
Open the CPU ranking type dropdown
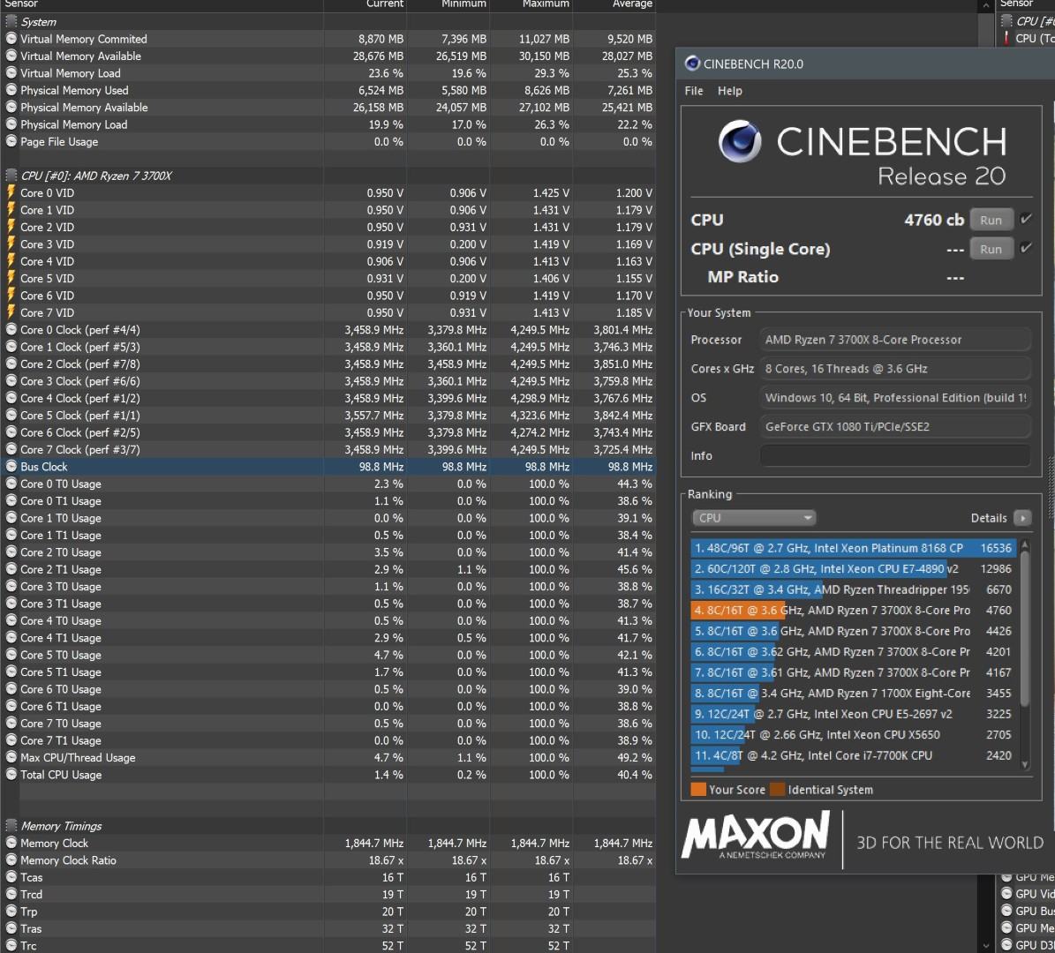point(754,518)
